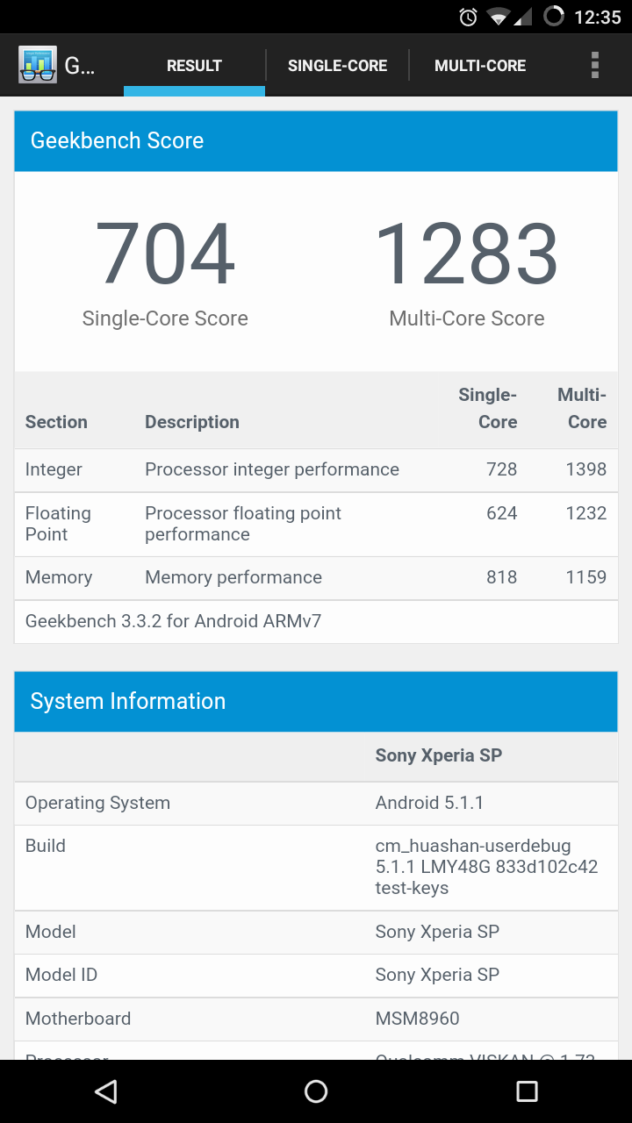Tap the recent apps square button

click(527, 1091)
